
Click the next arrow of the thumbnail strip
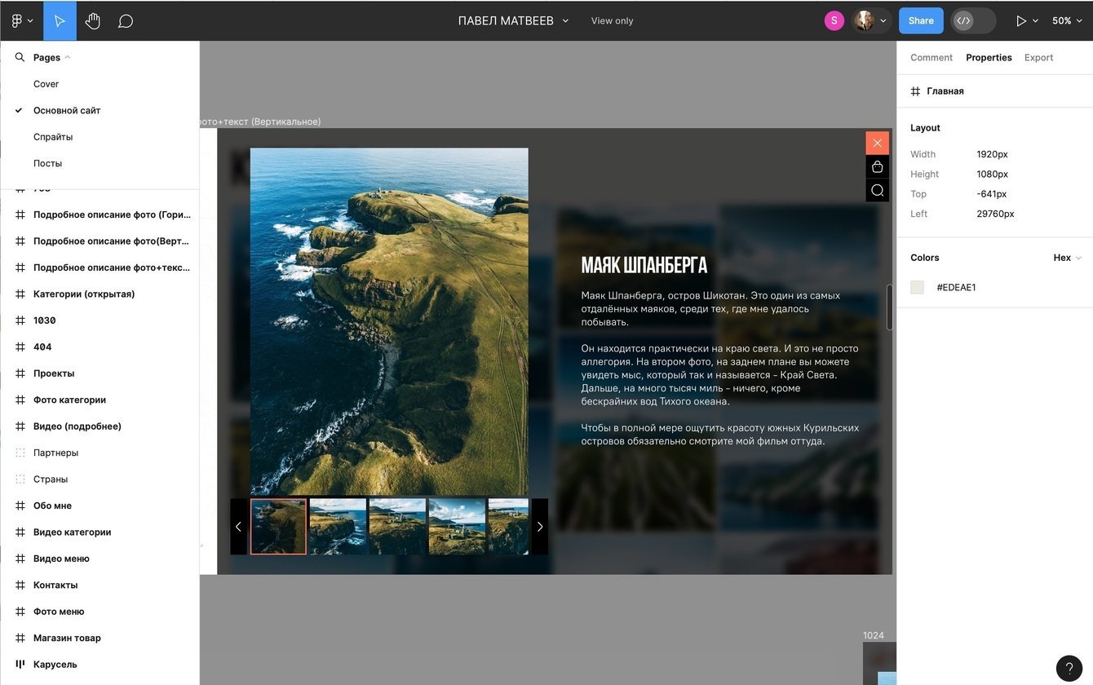[x=540, y=527]
